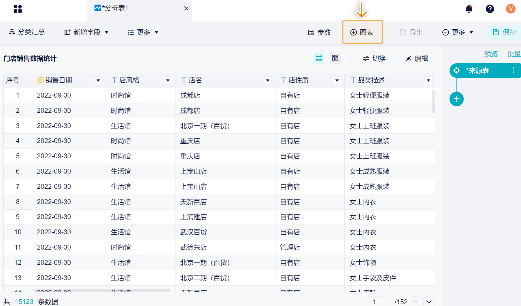Click the 门店销售数据统计 table title
Viewport: 521px width, 306px height.
click(30, 58)
